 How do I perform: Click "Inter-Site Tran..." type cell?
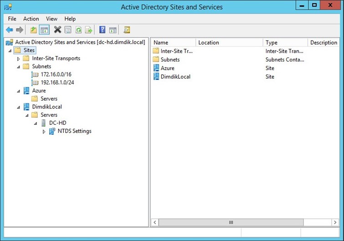(x=284, y=51)
